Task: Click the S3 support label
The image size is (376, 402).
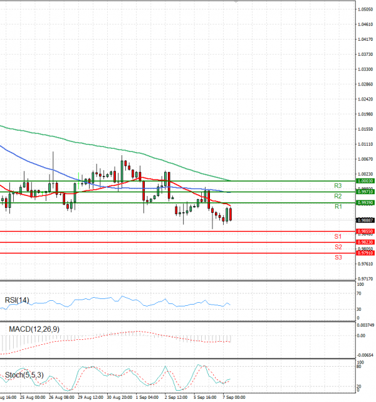Action: (338, 258)
